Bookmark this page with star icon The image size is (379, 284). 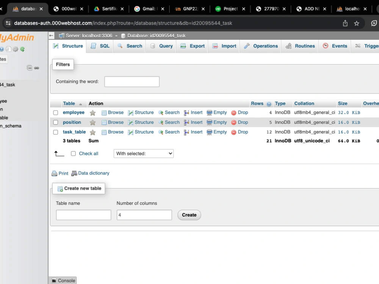[x=357, y=23]
